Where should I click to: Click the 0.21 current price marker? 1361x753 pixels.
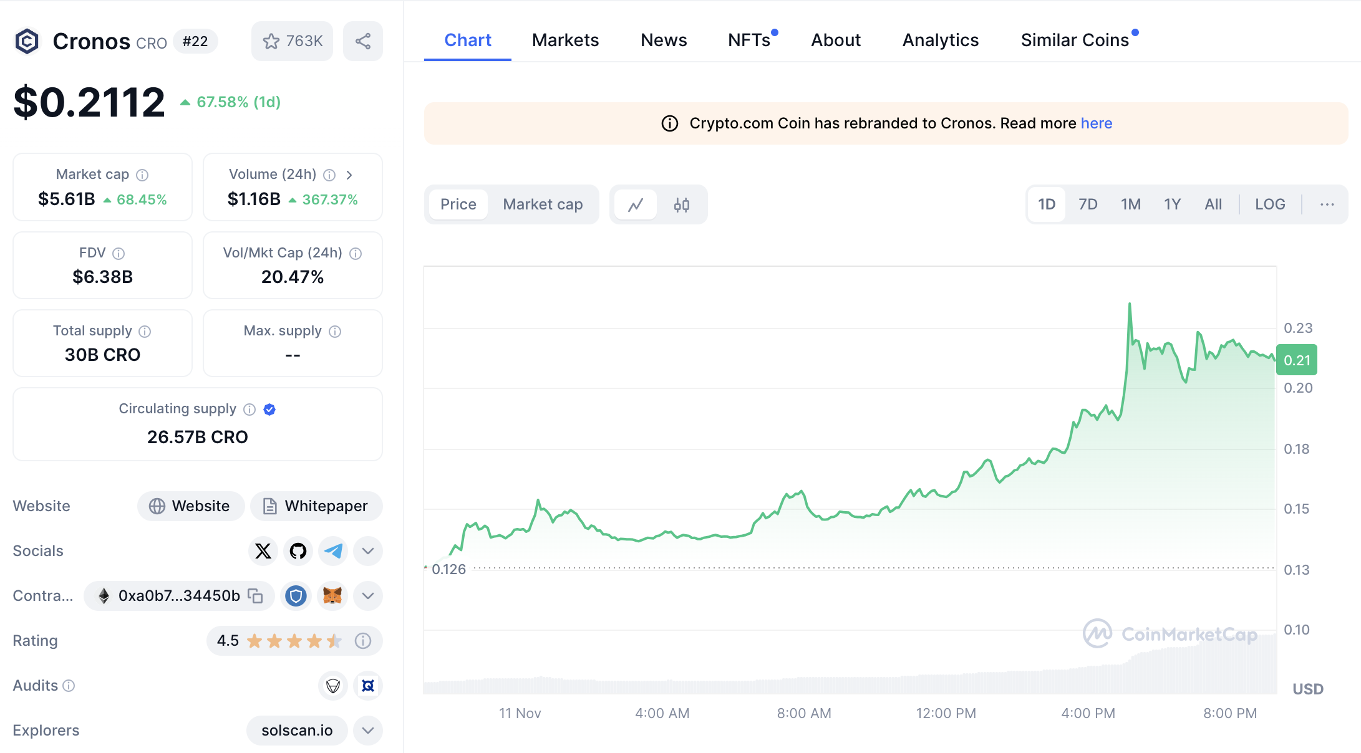pyautogui.click(x=1297, y=360)
